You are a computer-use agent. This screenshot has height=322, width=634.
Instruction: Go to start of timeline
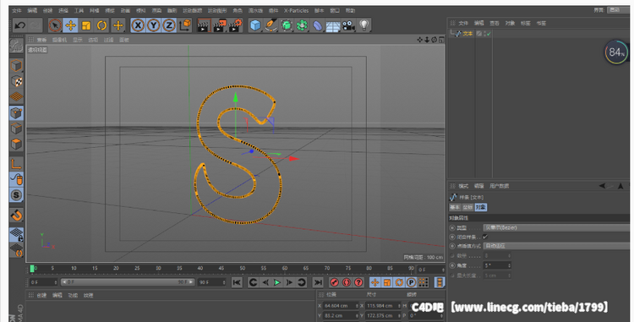[x=237, y=282]
